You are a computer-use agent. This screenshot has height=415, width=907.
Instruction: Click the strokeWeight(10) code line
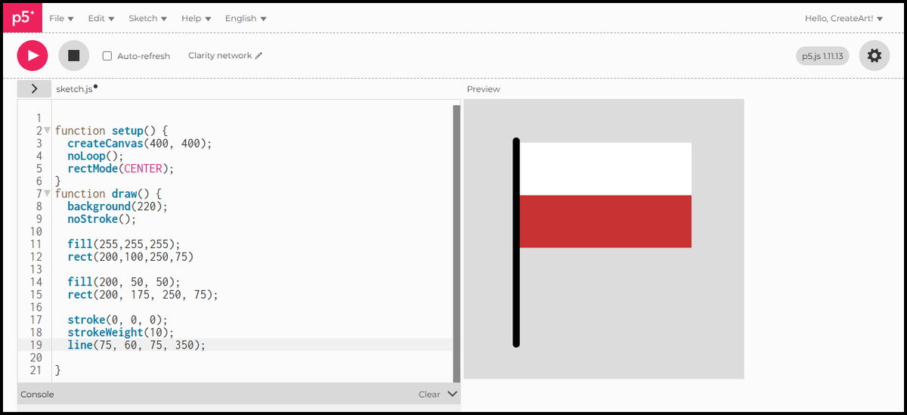click(121, 333)
